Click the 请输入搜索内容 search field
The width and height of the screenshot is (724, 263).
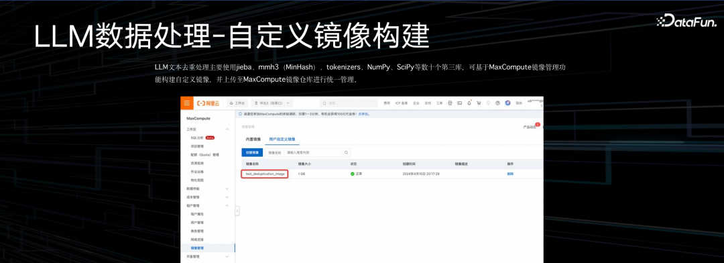313,152
